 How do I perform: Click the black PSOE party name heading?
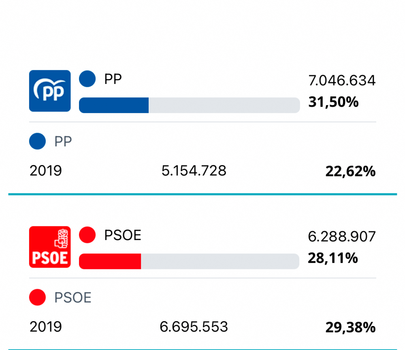(x=123, y=235)
